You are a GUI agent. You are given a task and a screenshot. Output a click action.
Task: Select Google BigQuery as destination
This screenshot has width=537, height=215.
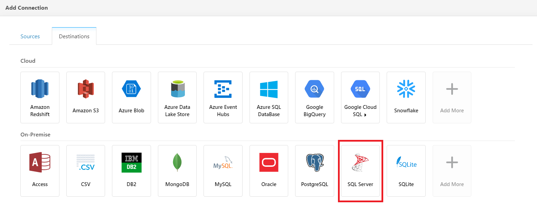(x=314, y=97)
